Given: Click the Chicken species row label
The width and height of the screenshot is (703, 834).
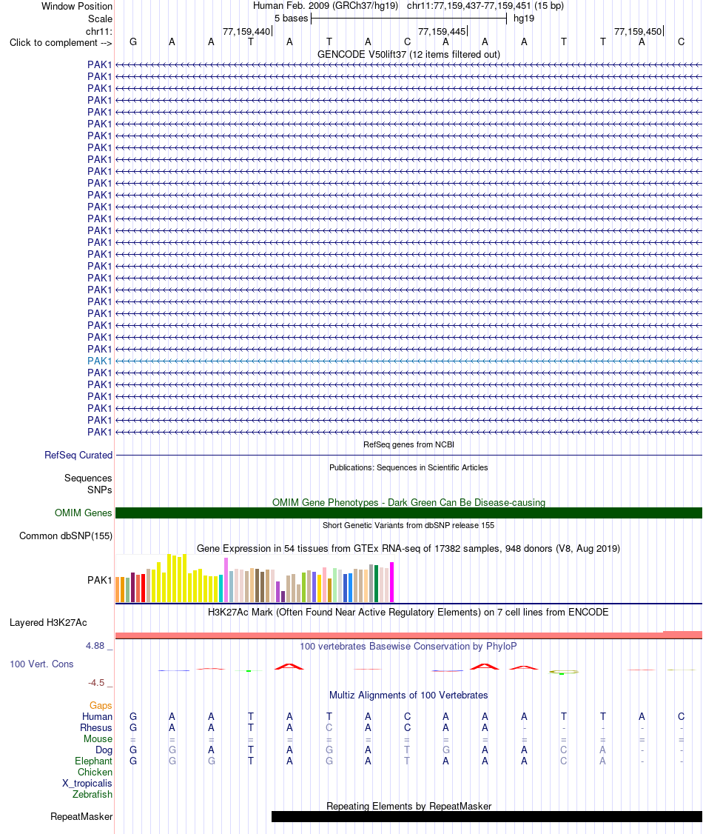Looking at the screenshot, I should click(95, 773).
